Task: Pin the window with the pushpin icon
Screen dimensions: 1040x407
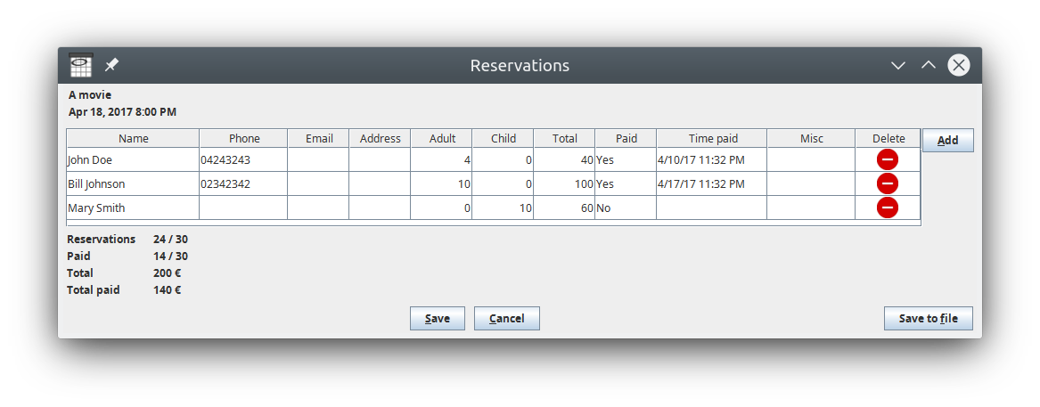Action: pos(111,65)
